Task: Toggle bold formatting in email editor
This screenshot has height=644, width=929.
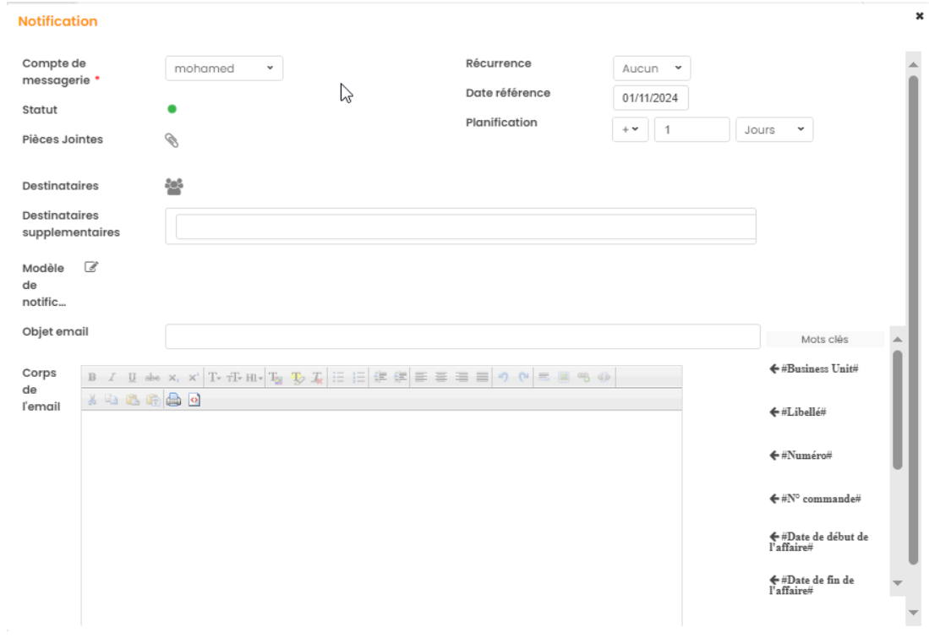Action: coord(92,377)
